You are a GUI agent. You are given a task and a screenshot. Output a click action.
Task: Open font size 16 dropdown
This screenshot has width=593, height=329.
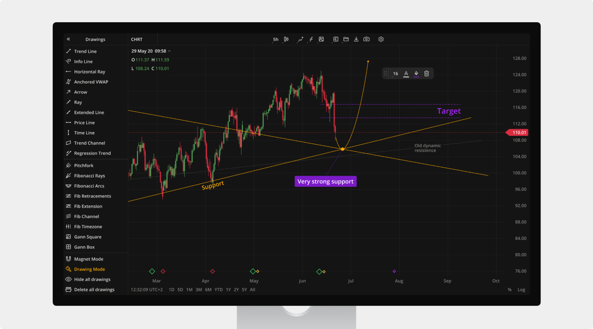point(395,74)
